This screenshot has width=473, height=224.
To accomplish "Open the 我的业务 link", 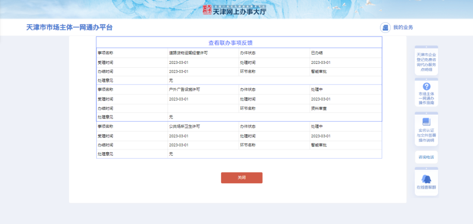I will 403,28.
